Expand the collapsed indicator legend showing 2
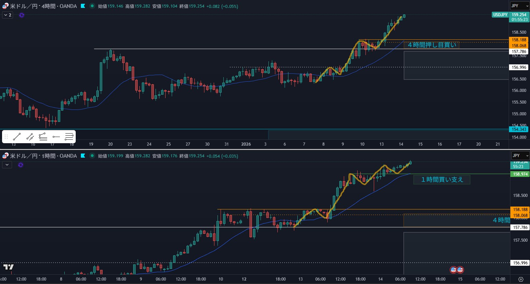Screen dimensions: 530x284 point(8,15)
